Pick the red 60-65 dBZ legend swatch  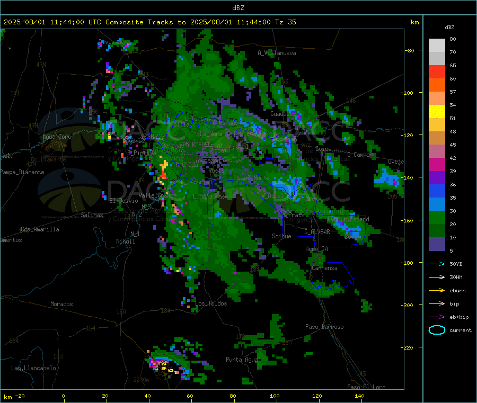(437, 71)
